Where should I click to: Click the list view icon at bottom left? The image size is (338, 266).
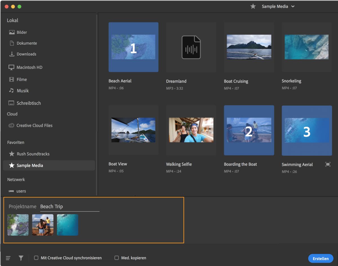8,258
